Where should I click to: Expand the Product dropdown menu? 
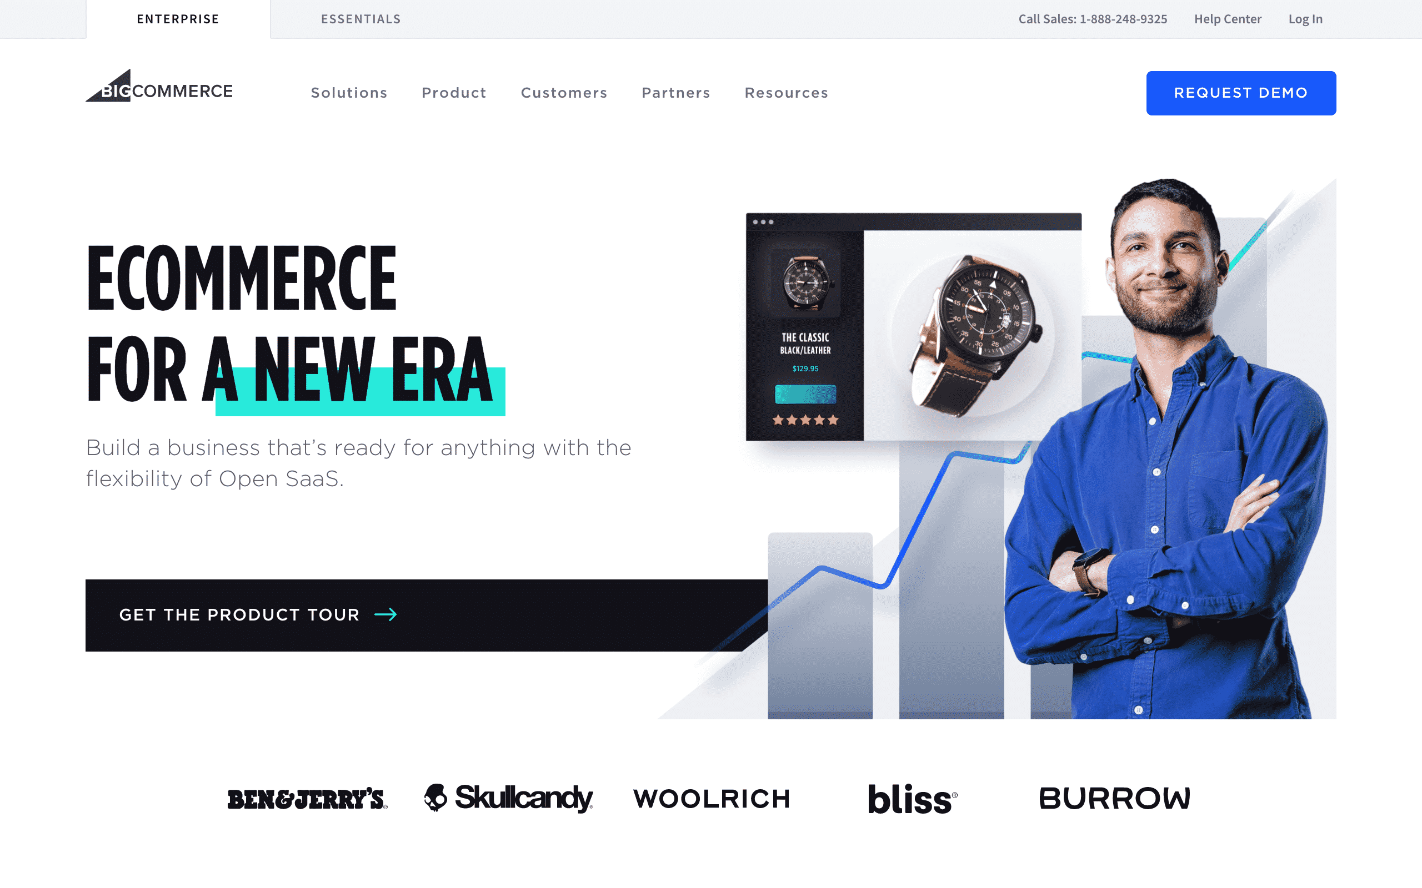coord(453,92)
